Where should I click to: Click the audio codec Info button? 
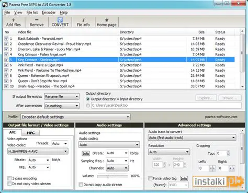coord(86,153)
